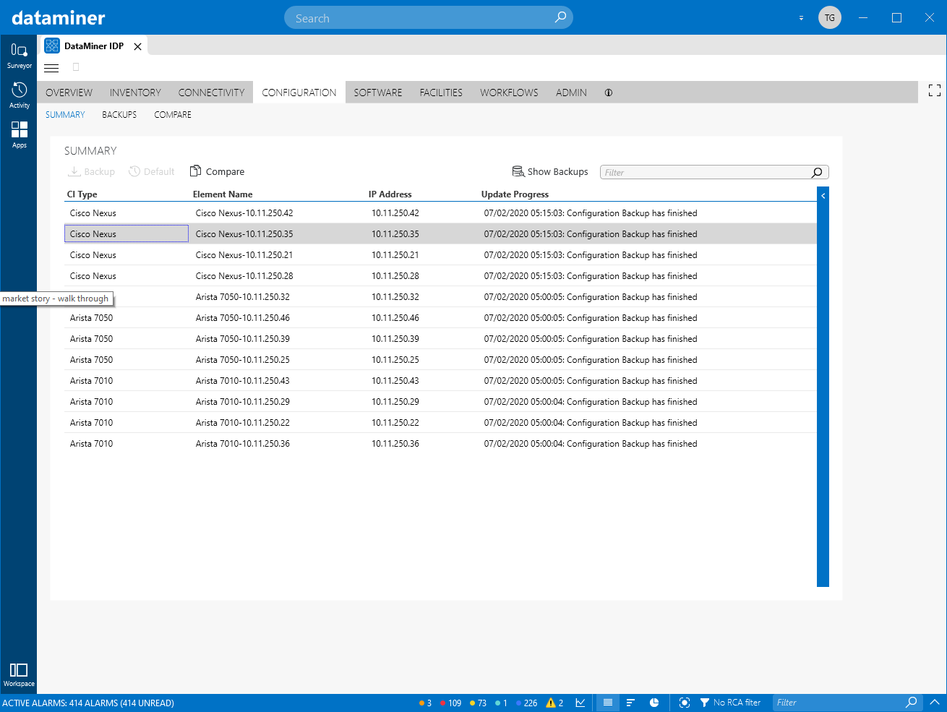Screen dimensions: 947x712
Task: Expand the small arrow next to avatar
Action: 801,18
